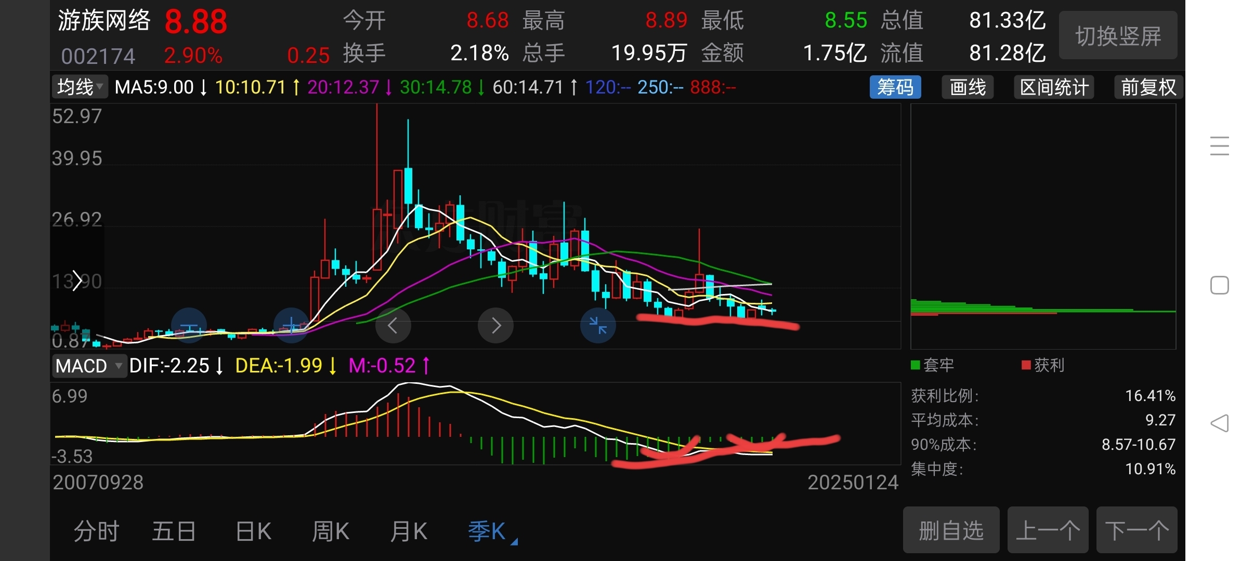Click the chart's right-arrow navigation icon

tap(495, 325)
